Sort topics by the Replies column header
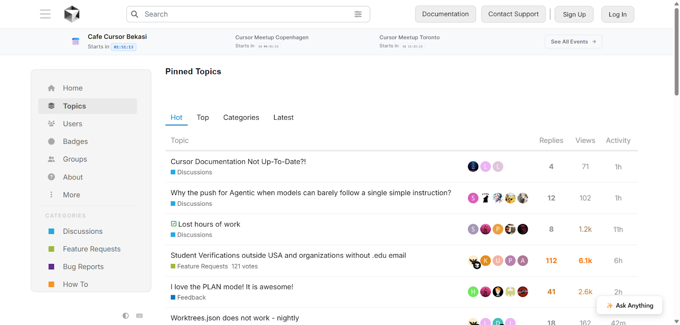 [551, 140]
